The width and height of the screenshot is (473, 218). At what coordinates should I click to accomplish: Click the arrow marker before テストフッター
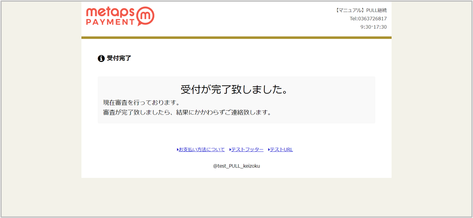230,150
